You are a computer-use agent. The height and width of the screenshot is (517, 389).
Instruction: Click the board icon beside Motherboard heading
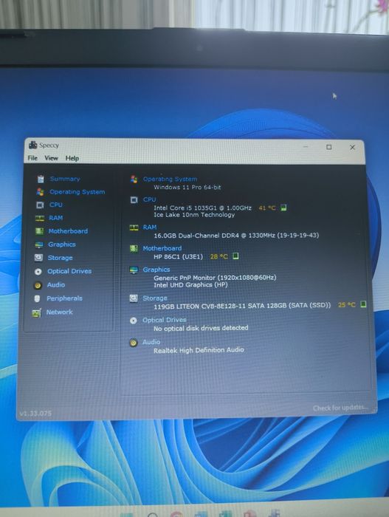[134, 249]
